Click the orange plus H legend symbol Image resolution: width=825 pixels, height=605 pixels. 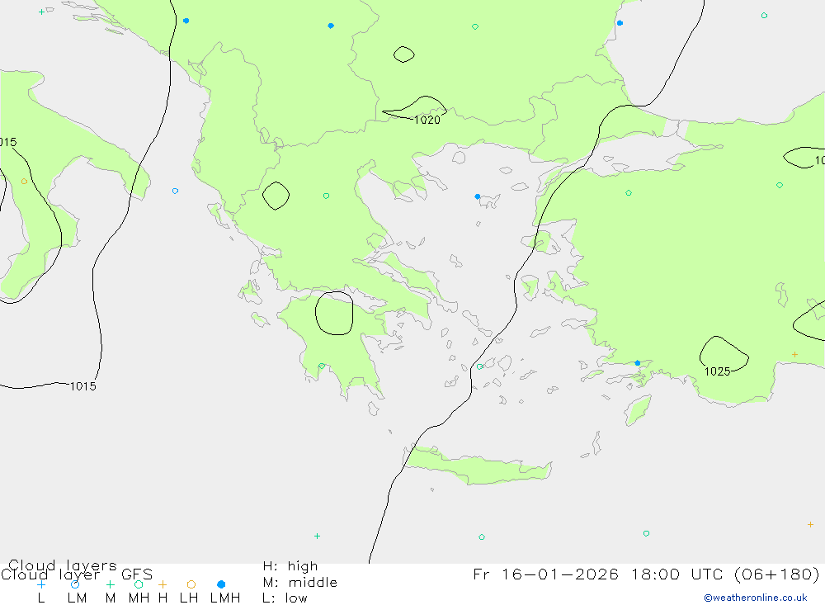point(163,584)
